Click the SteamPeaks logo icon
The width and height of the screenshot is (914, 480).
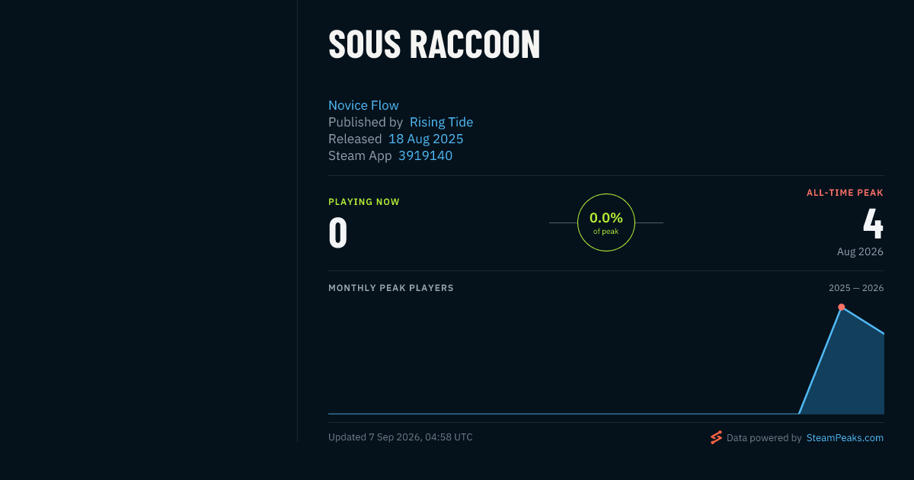[x=716, y=437]
